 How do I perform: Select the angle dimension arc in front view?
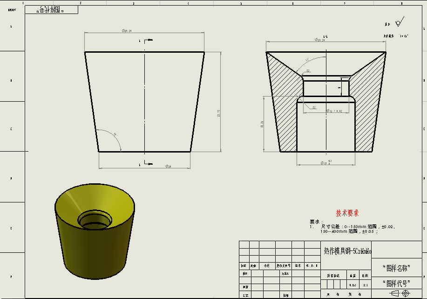pyautogui.click(x=115, y=135)
